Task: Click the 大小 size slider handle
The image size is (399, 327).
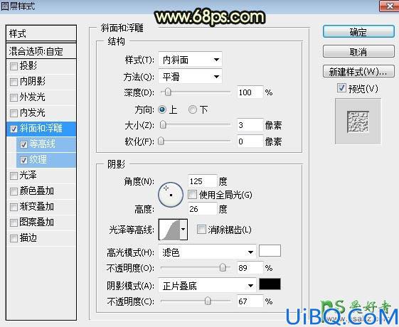Action: click(163, 125)
